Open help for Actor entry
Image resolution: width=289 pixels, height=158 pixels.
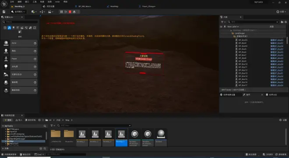click(35, 43)
